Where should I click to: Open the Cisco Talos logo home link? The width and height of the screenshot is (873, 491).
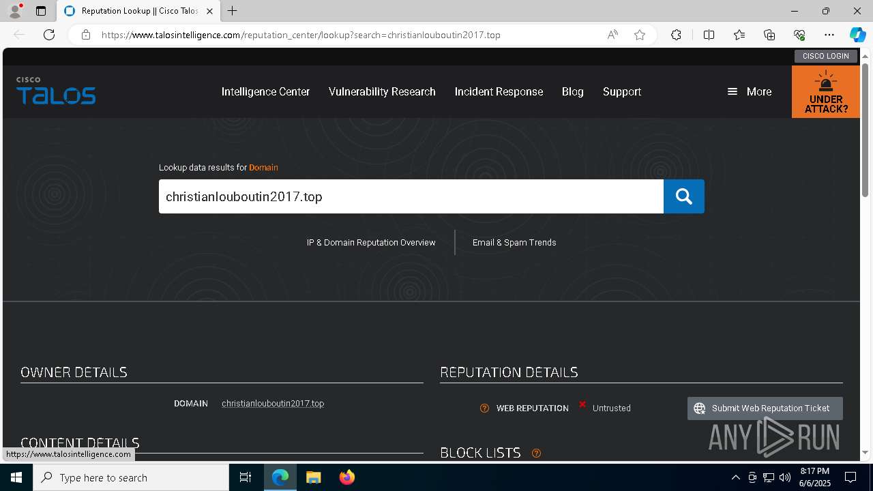[56, 91]
